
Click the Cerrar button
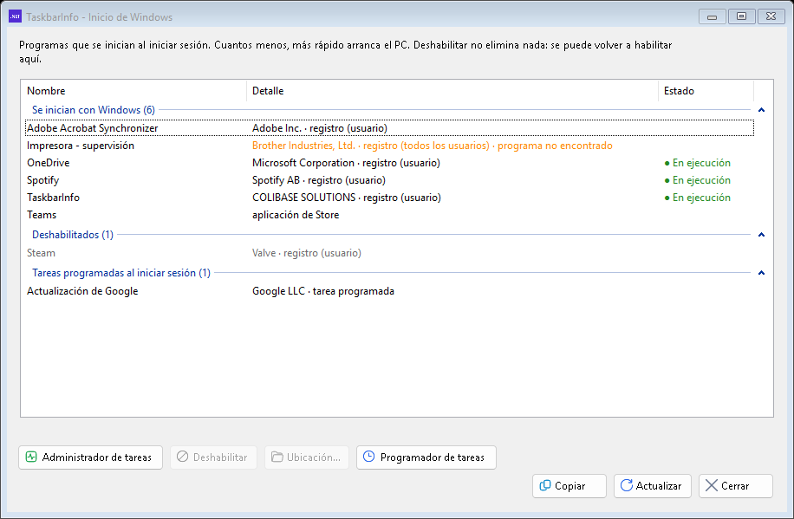(736, 486)
